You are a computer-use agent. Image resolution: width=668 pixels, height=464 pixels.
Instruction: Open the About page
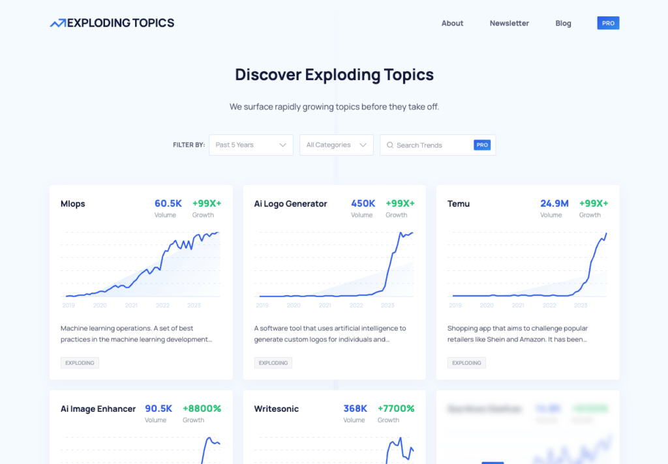[452, 23]
